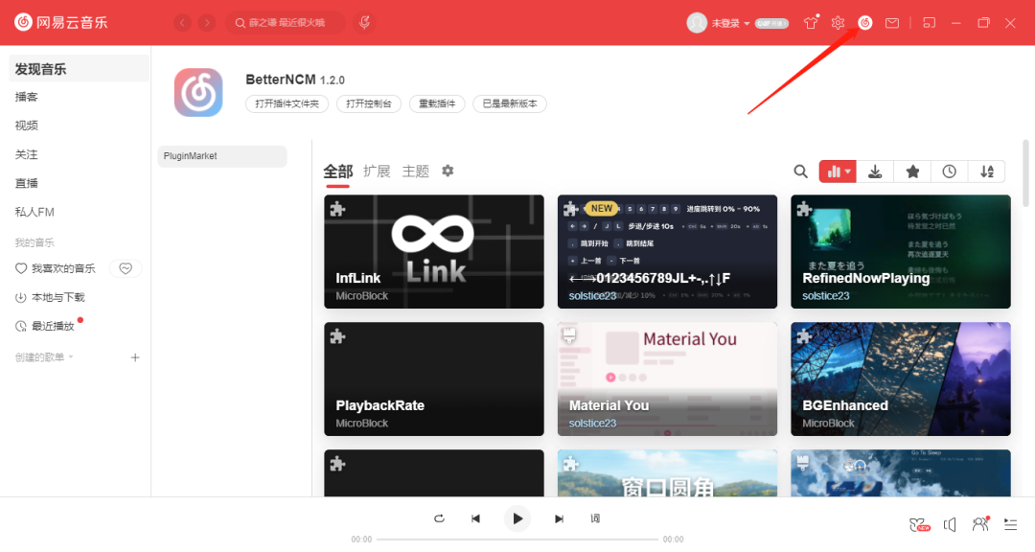Open the lyrics 词 button
The width and height of the screenshot is (1035, 552).
[x=595, y=518]
